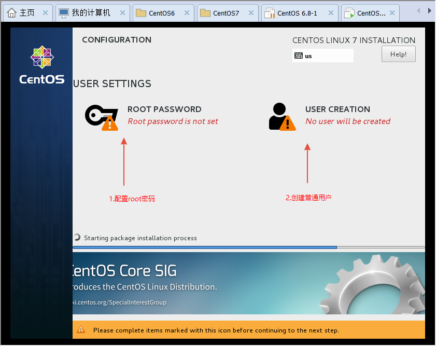The width and height of the screenshot is (436, 346).
Task: Click the warning triangle in the orange banner
Action: pyautogui.click(x=81, y=329)
